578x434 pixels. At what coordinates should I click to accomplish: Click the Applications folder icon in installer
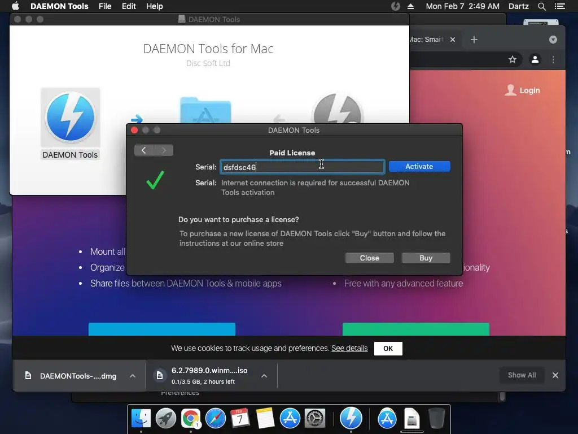205,110
